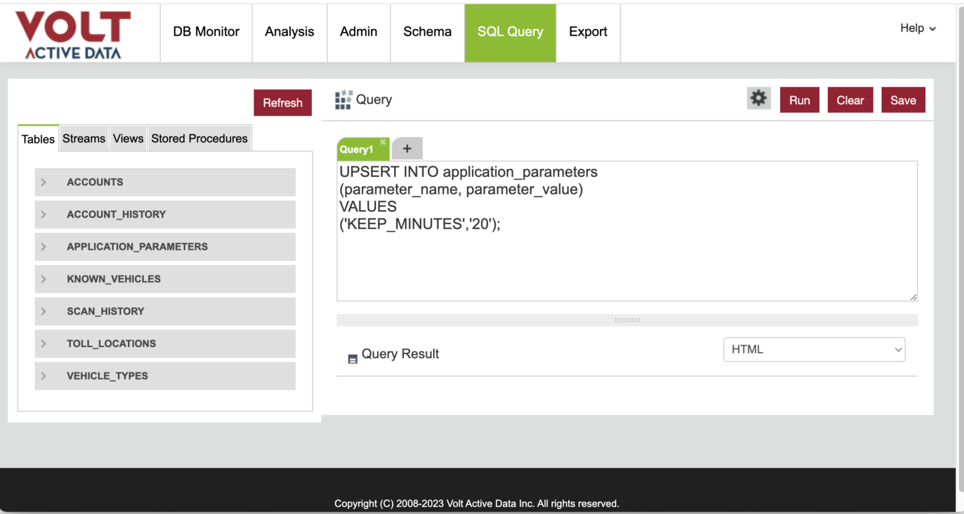Open the HTML result format dropdown
This screenshot has width=964, height=514.
coord(813,349)
